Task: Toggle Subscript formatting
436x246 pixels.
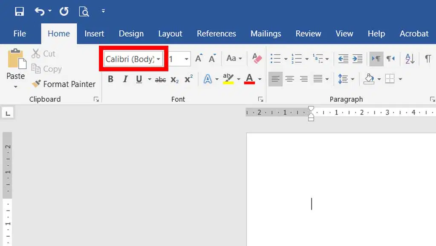Action: [175, 80]
